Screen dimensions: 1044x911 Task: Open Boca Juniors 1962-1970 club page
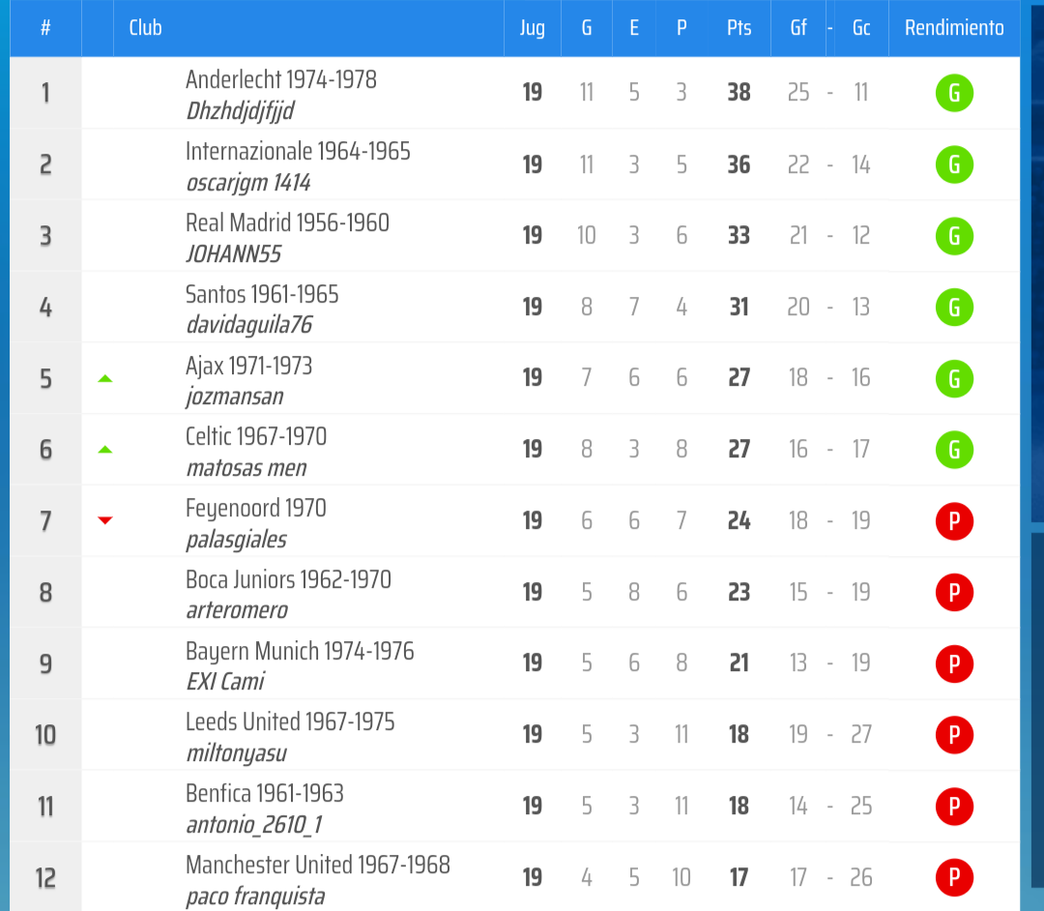(x=288, y=579)
